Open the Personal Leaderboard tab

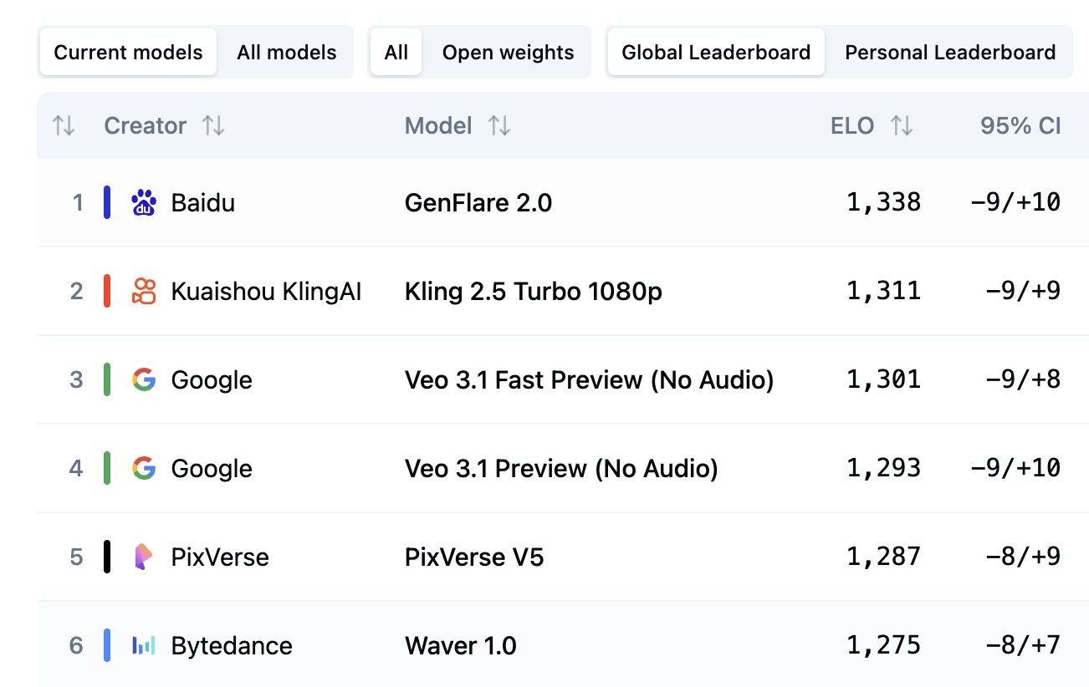[x=950, y=53]
